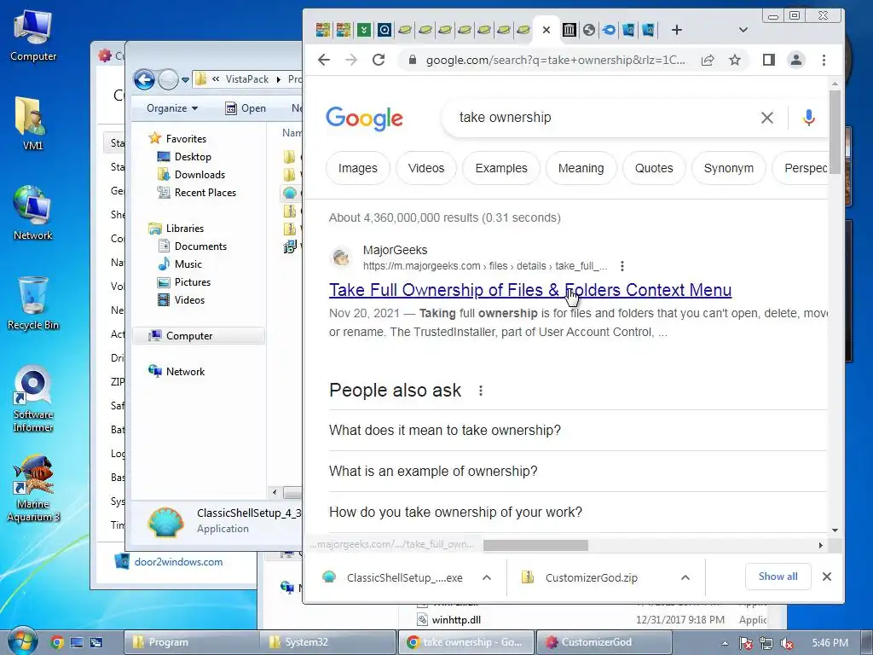873x655 pixels.
Task: Click Explorer's blue Back button
Action: click(x=144, y=79)
